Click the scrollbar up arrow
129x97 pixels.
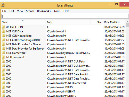point(127,22)
